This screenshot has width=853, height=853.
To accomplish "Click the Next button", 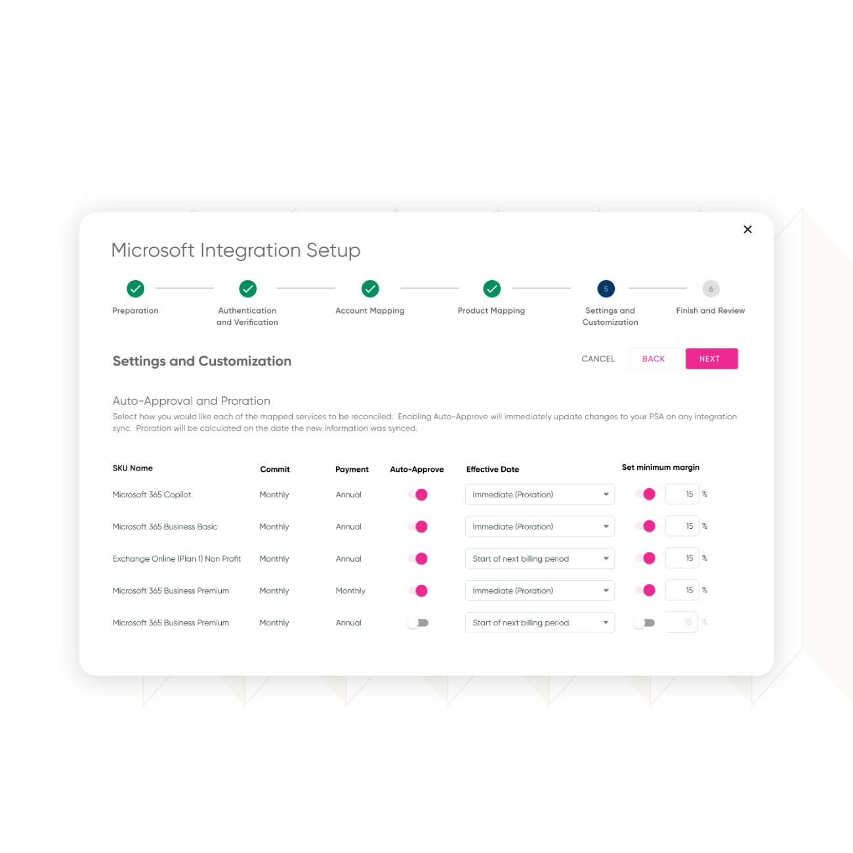I will pyautogui.click(x=711, y=359).
